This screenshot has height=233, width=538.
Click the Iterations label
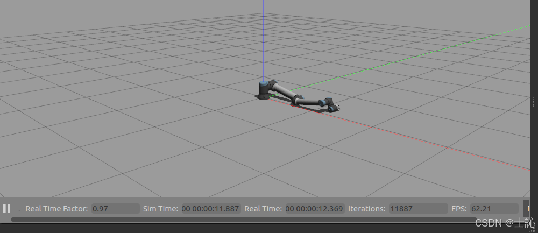[366, 209]
